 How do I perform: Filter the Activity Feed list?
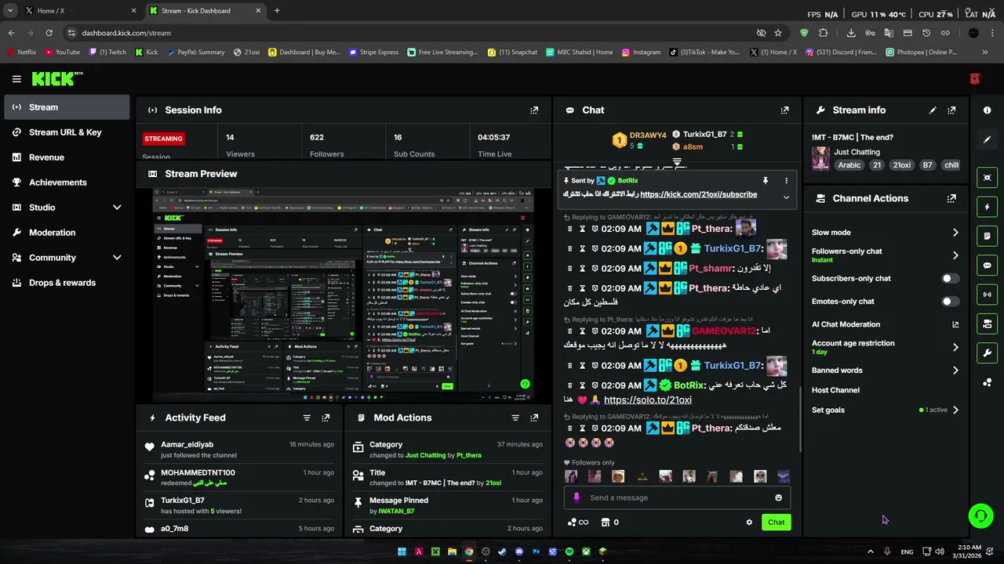[307, 418]
